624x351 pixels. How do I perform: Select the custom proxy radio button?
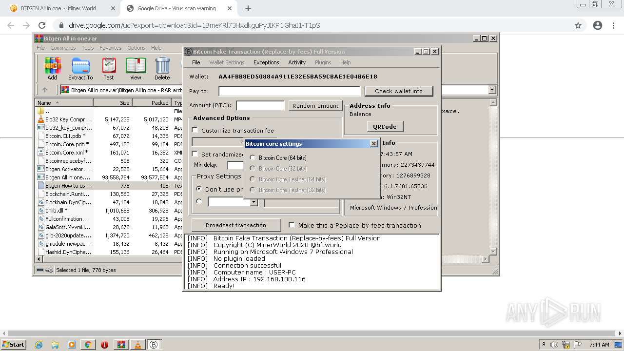pos(199,201)
